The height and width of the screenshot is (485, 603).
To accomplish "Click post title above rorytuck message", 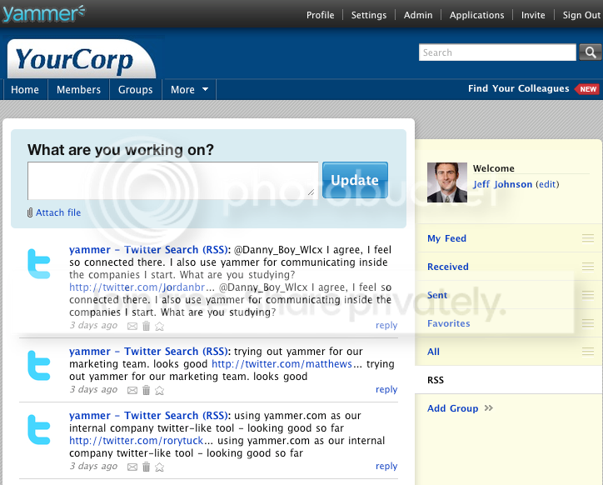I will coord(149,416).
